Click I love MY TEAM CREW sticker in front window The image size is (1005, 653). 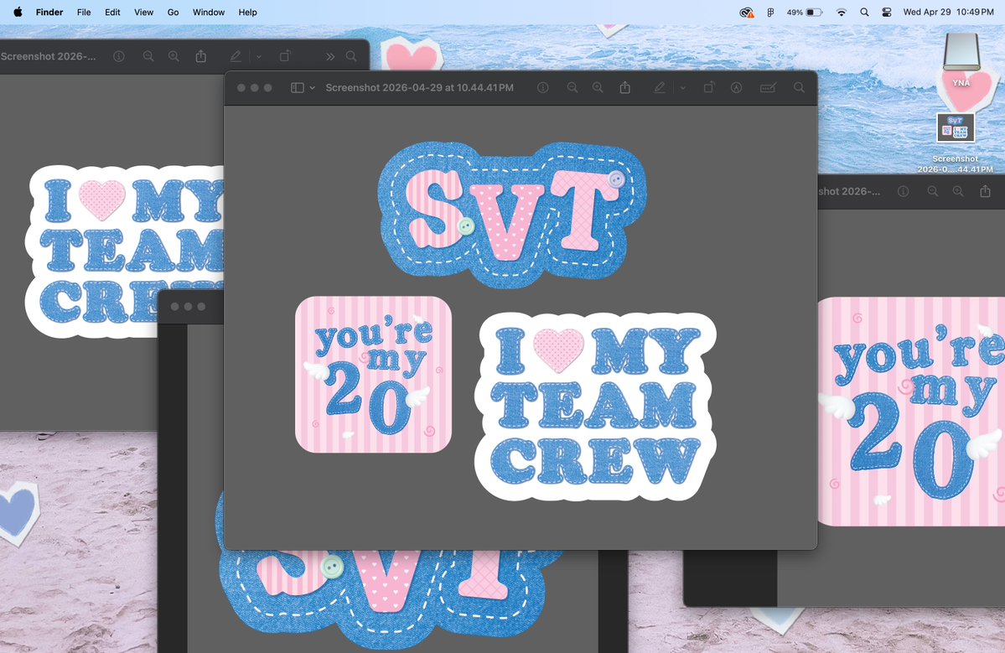(x=595, y=407)
